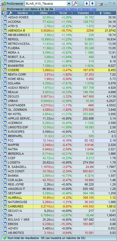Sort by the Volumen column header

click(83, 13)
